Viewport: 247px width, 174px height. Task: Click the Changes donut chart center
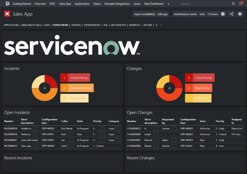(169, 88)
